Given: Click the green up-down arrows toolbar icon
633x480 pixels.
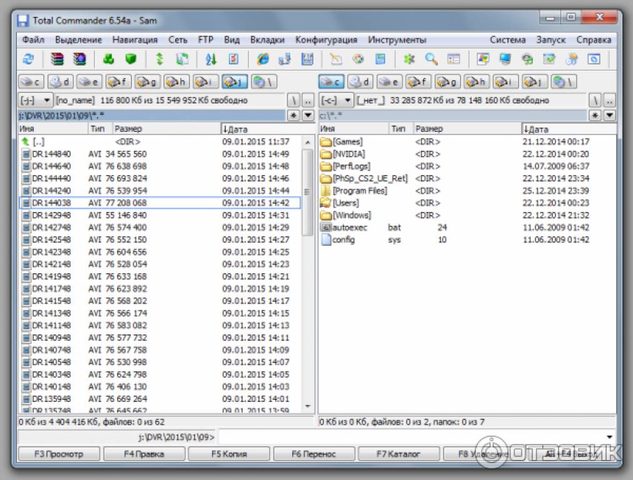Looking at the screenshot, I should pyautogui.click(x=160, y=59).
